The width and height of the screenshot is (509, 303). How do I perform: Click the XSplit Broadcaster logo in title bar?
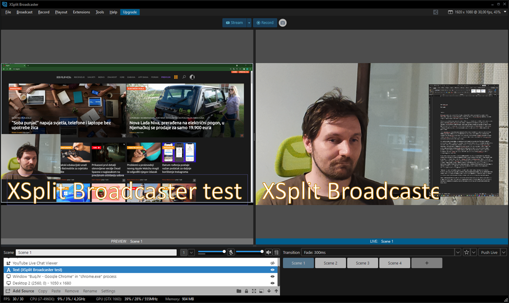pyautogui.click(x=4, y=4)
